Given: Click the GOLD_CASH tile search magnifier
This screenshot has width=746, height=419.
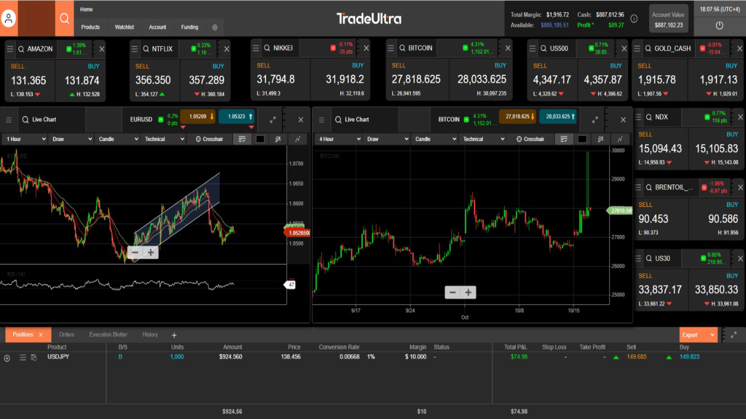Looking at the screenshot, I should [648, 48].
